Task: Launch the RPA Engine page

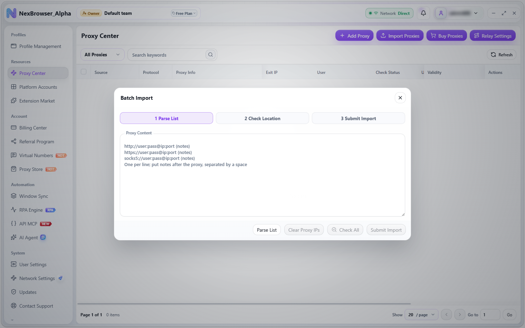Action: (38, 210)
